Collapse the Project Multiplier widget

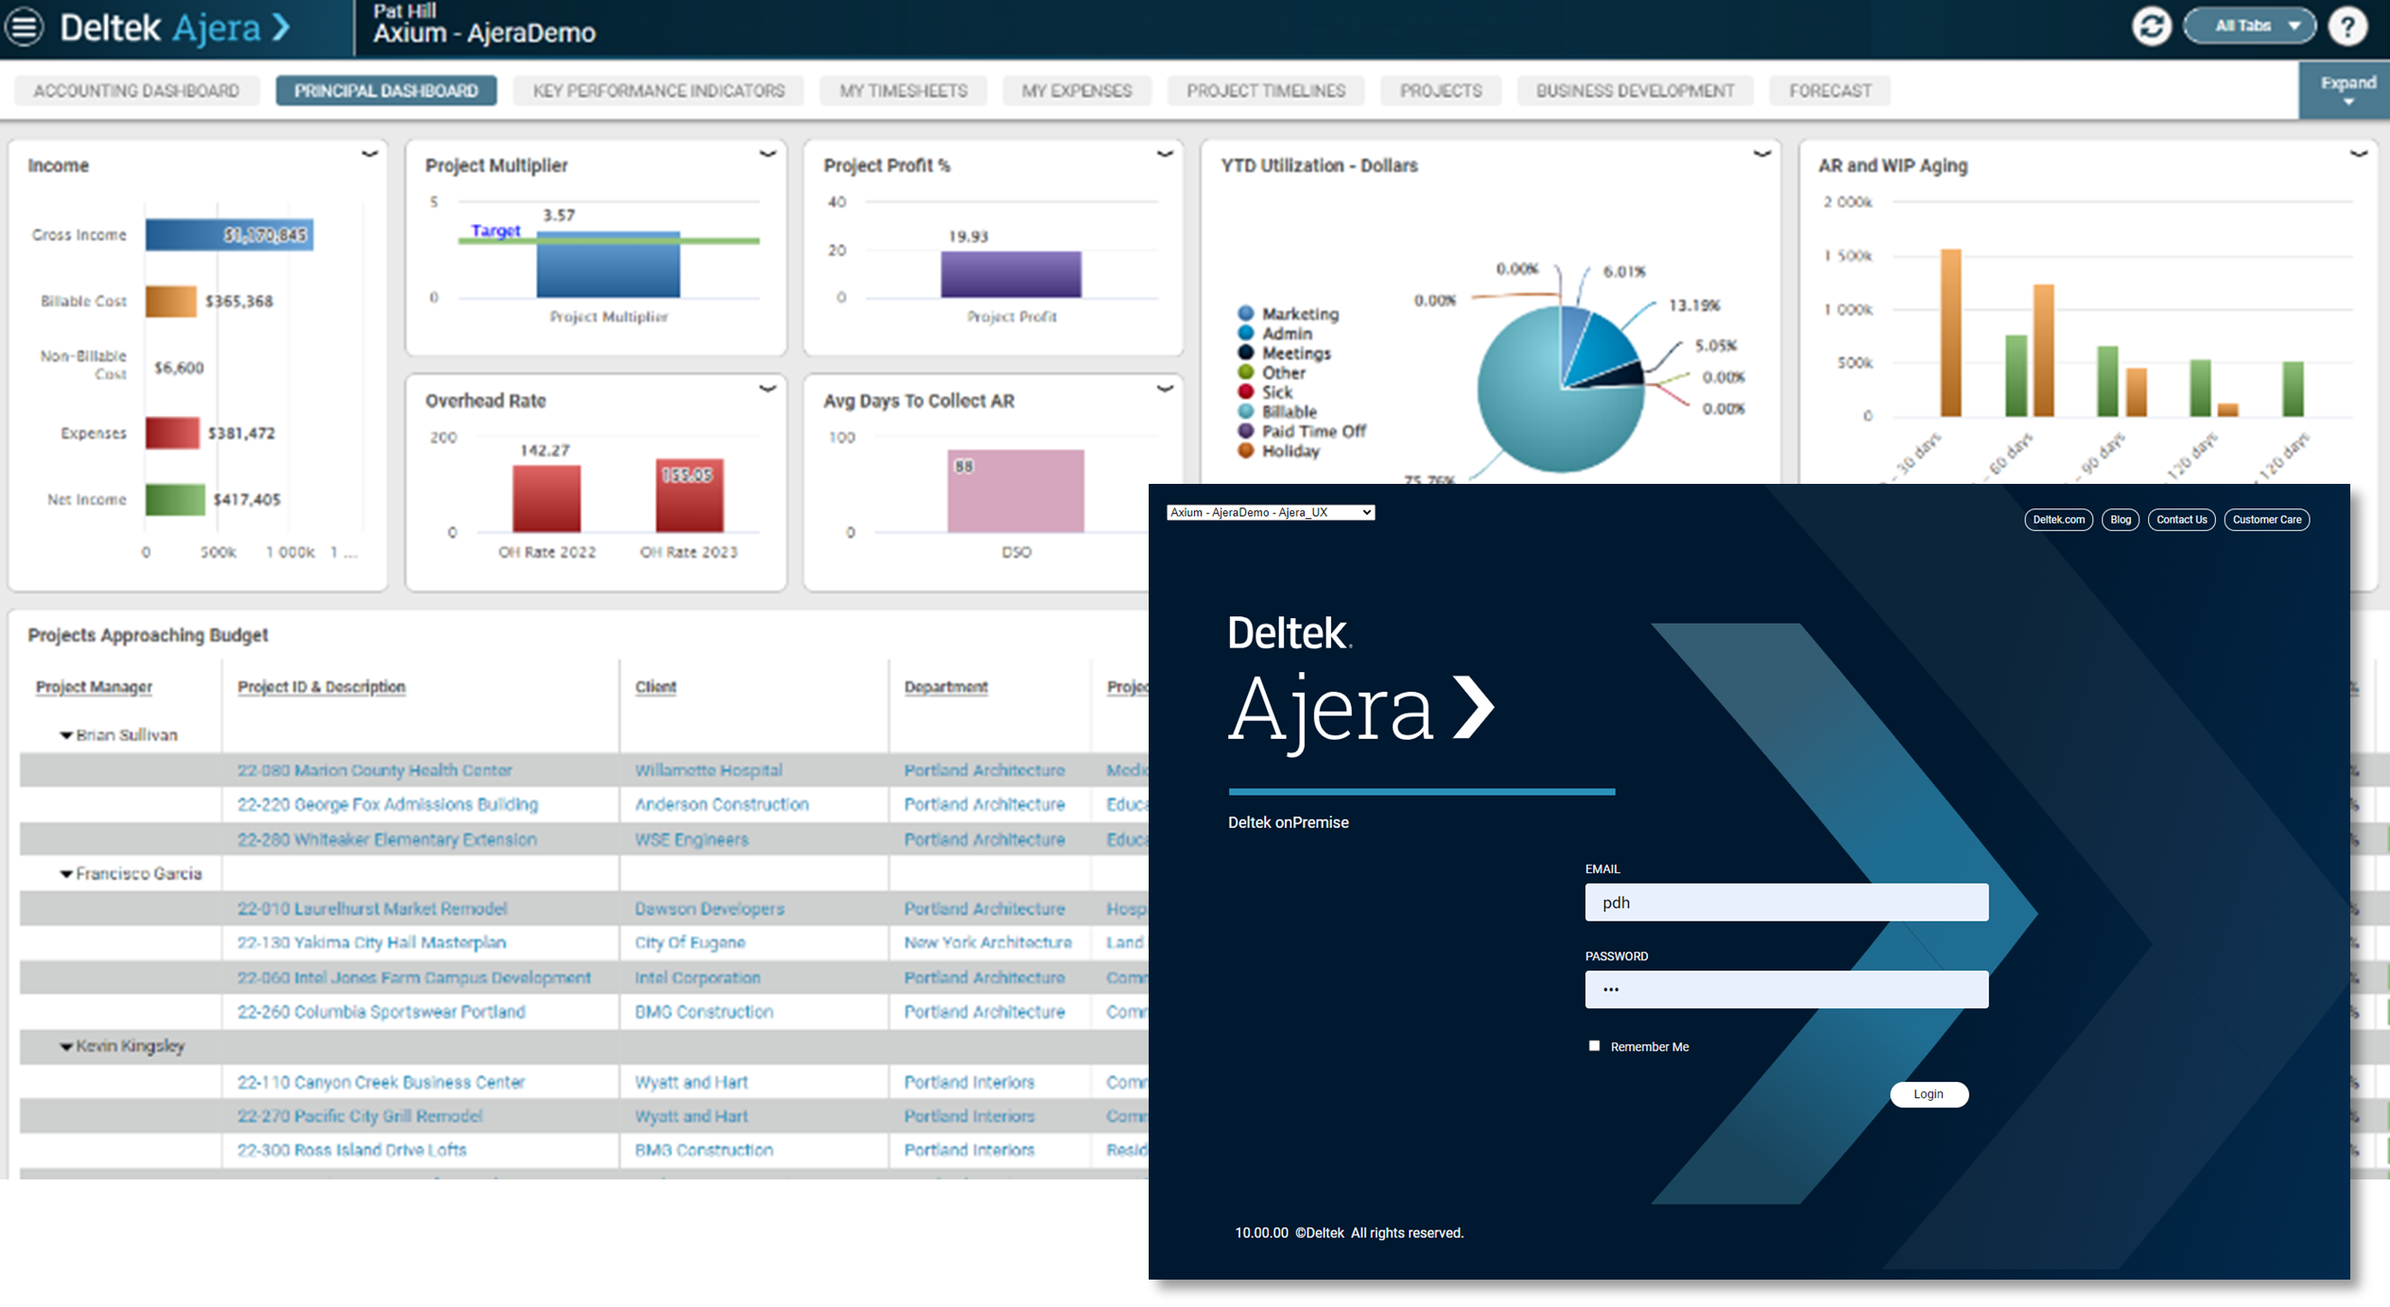coord(766,151)
